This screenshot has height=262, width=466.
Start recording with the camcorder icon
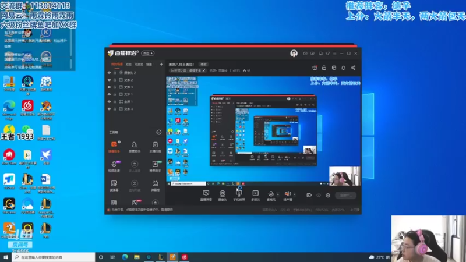tap(309, 195)
